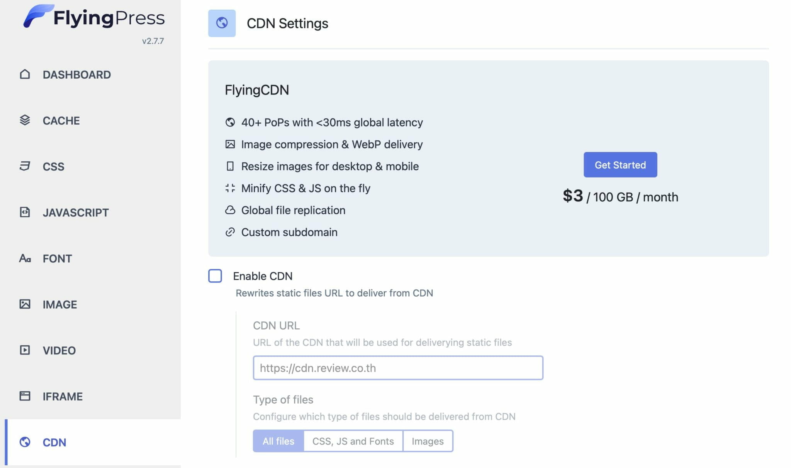
Task: Click the Iframe window icon
Action: coord(25,396)
